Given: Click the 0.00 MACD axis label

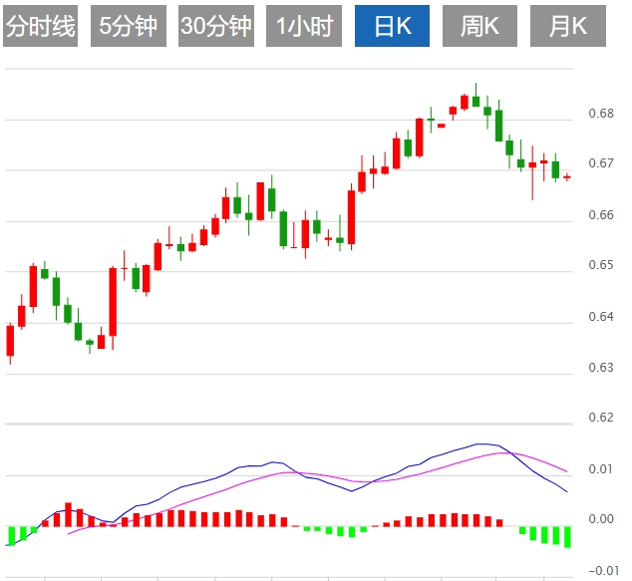Looking at the screenshot, I should tap(601, 519).
